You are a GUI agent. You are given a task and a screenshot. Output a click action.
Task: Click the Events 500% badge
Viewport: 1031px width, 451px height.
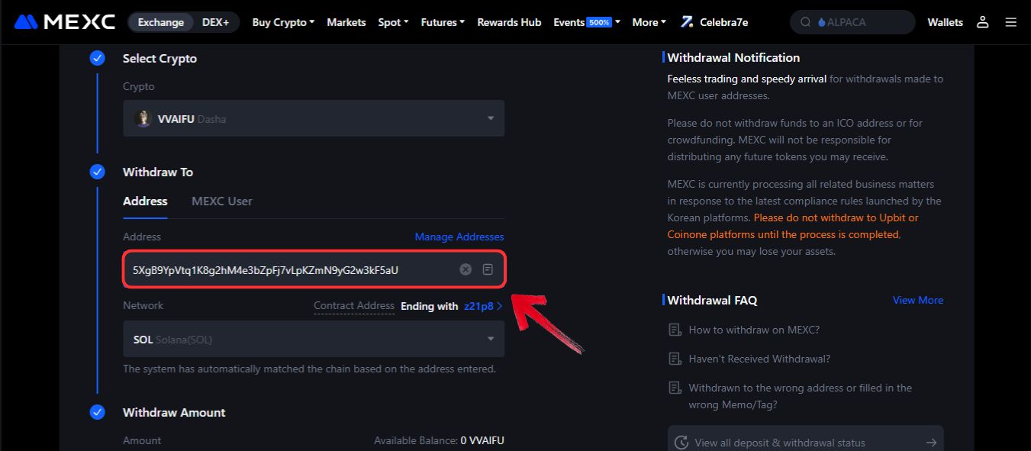pyautogui.click(x=599, y=22)
